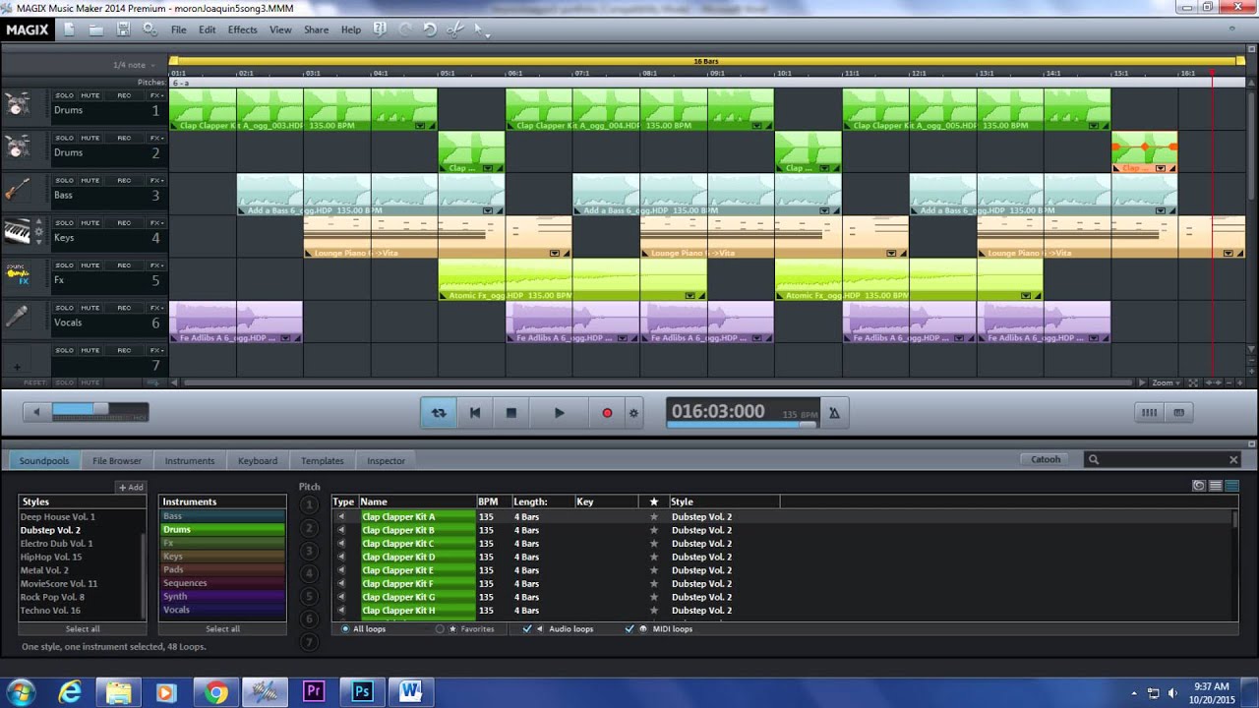Open the Effects menu
Image resolution: width=1259 pixels, height=708 pixels.
[243, 29]
